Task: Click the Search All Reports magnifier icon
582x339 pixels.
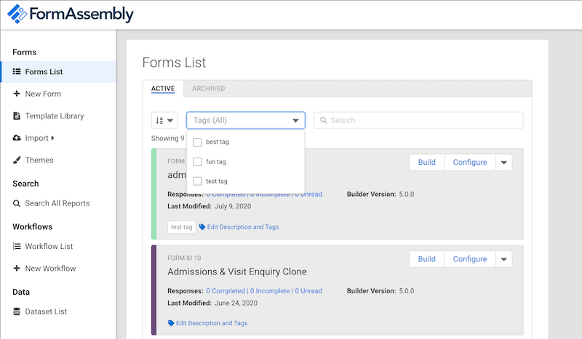Action: pyautogui.click(x=17, y=203)
